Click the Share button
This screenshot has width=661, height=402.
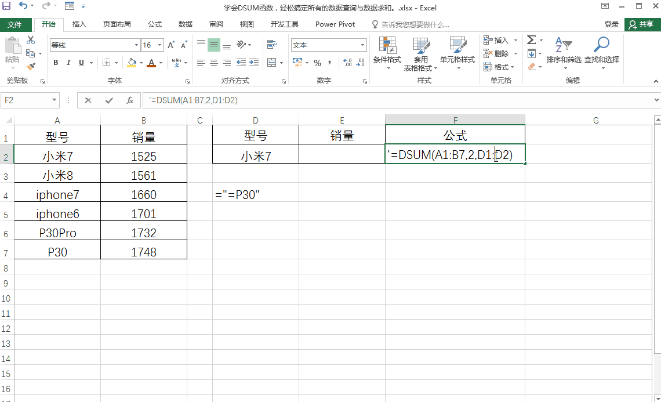point(642,24)
